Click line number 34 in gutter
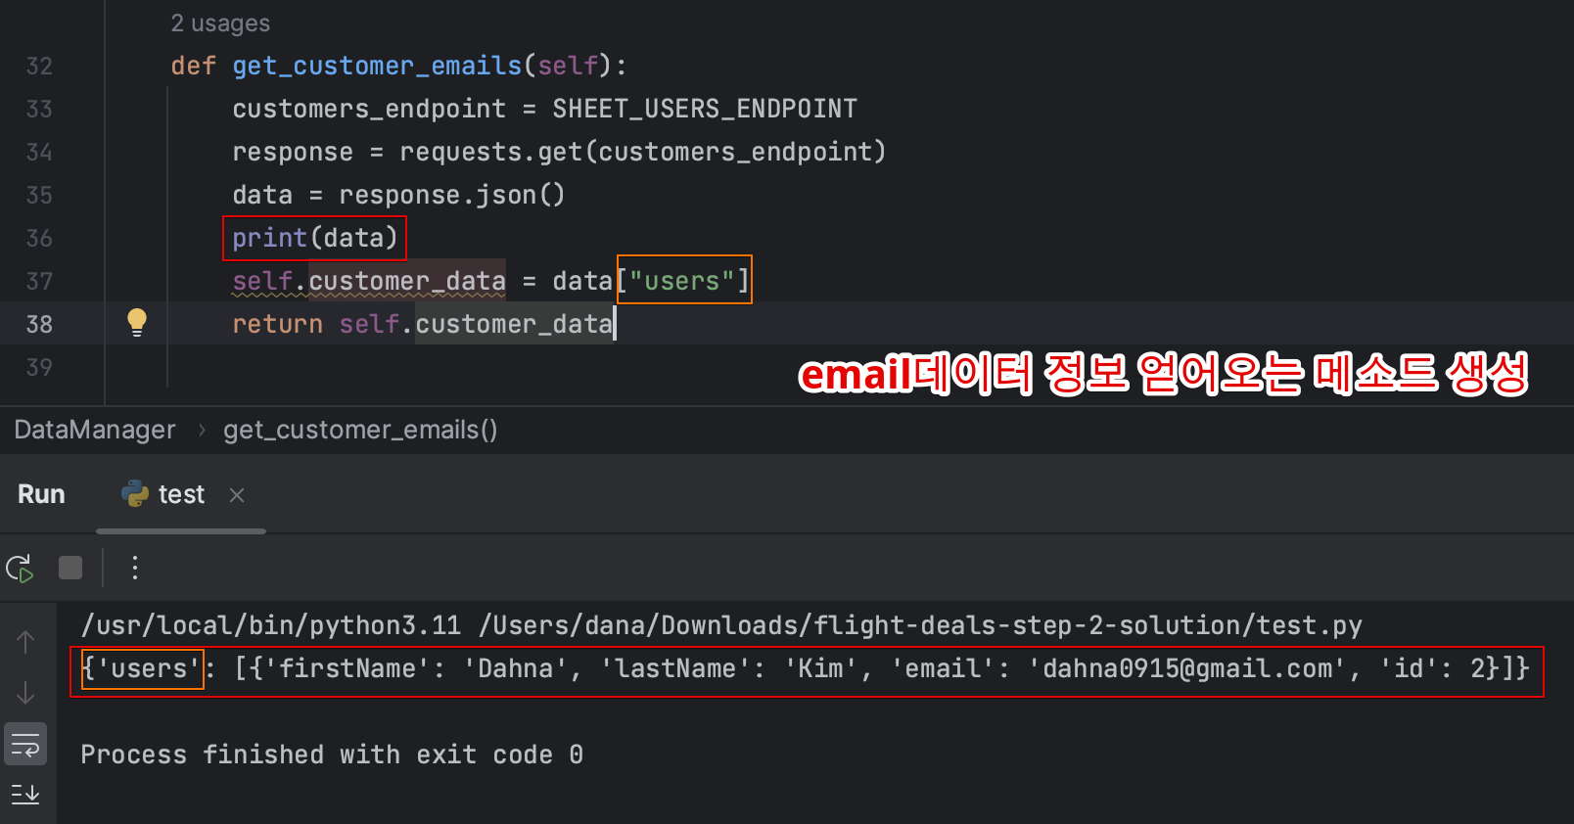1574x824 pixels. pyautogui.click(x=39, y=152)
